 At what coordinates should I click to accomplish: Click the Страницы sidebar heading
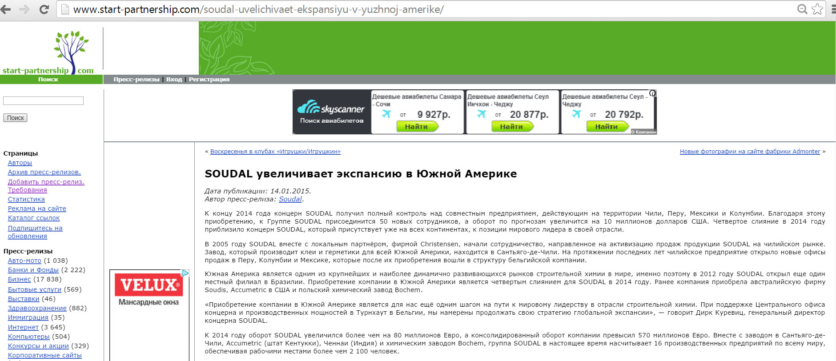click(20, 153)
